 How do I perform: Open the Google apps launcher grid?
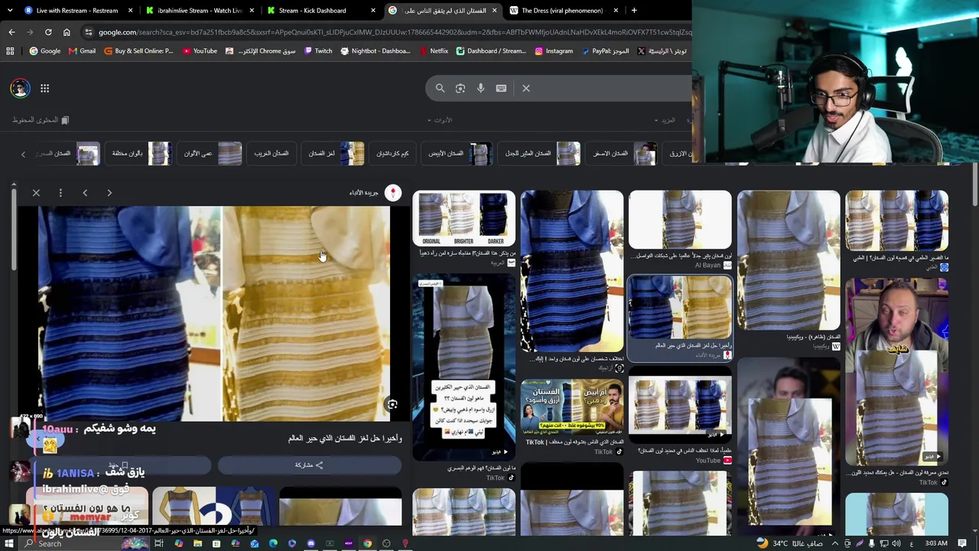point(44,89)
